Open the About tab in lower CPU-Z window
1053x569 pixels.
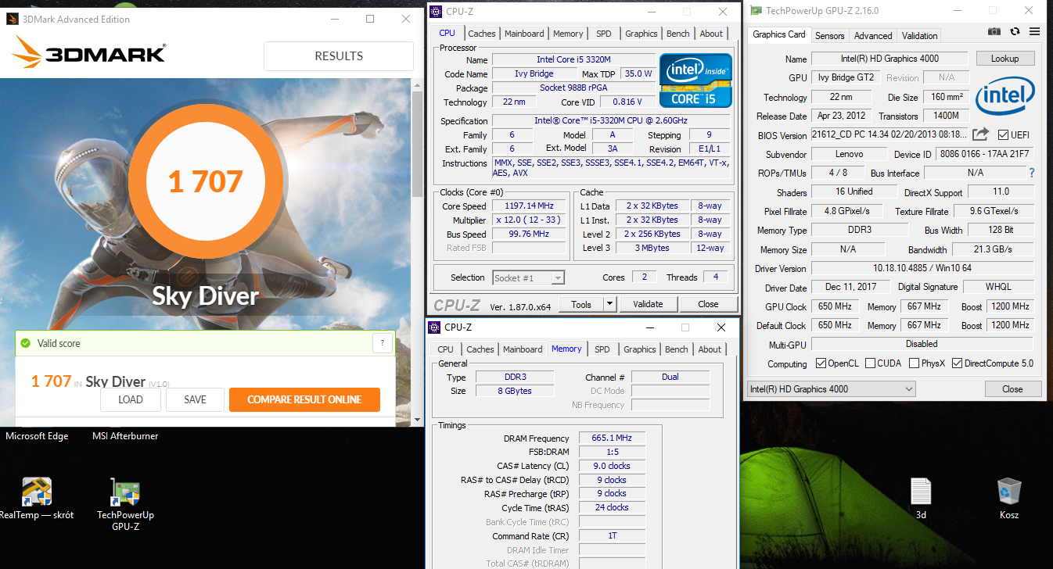pos(710,349)
